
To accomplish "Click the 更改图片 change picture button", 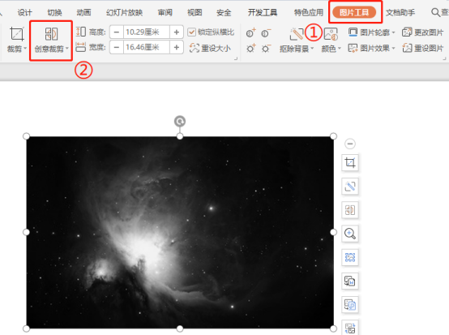I will coord(422,32).
